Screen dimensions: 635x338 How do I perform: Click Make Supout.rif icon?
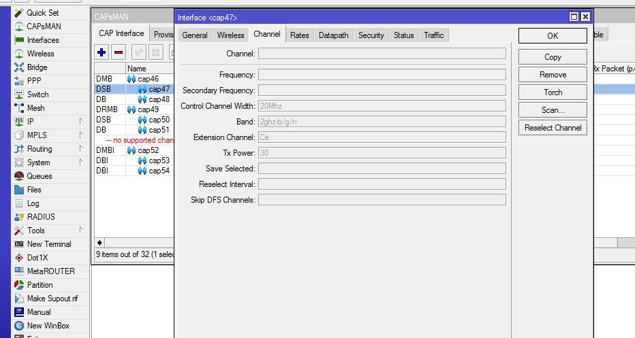click(x=19, y=299)
